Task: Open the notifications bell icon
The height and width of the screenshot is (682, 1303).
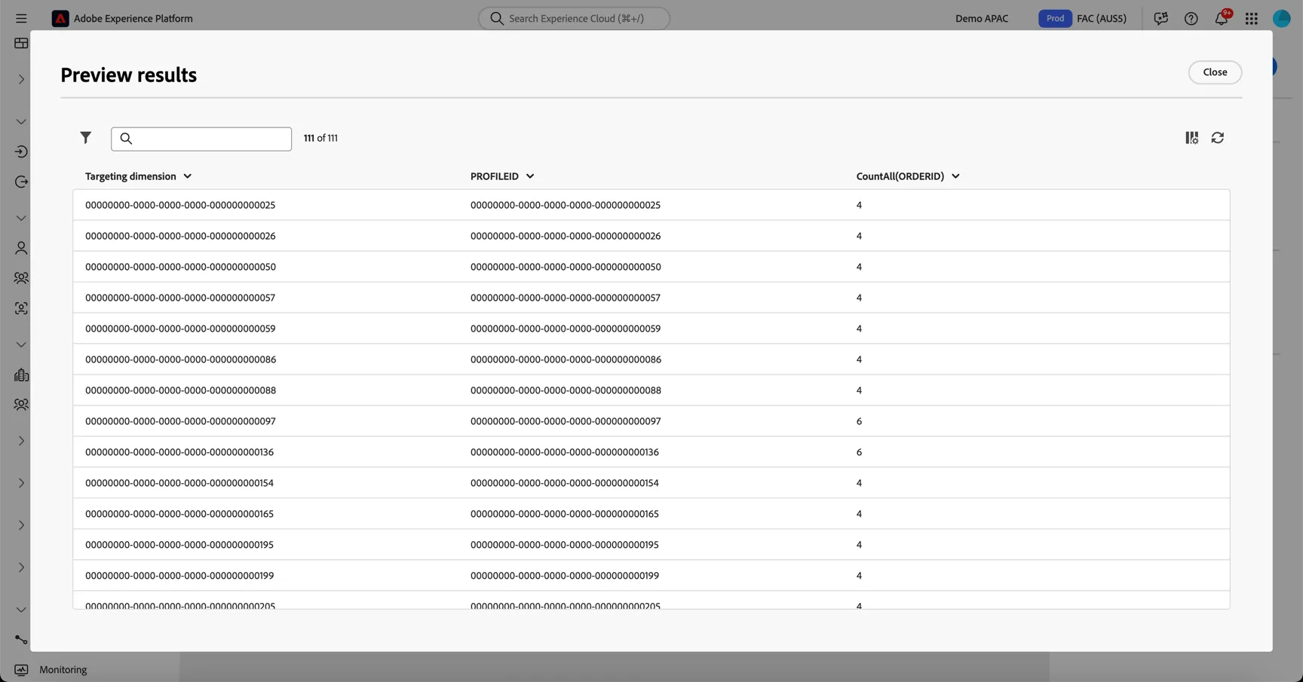Action: (x=1222, y=18)
